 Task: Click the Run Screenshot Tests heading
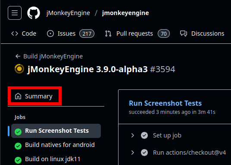pyautogui.click(x=165, y=103)
